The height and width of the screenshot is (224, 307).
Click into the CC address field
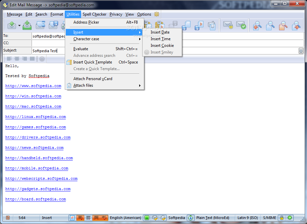(x=167, y=43)
